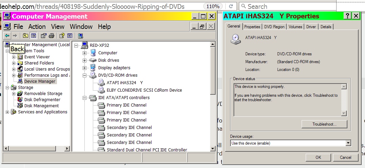Click the question mark help button in Properties title bar

[x=347, y=16]
